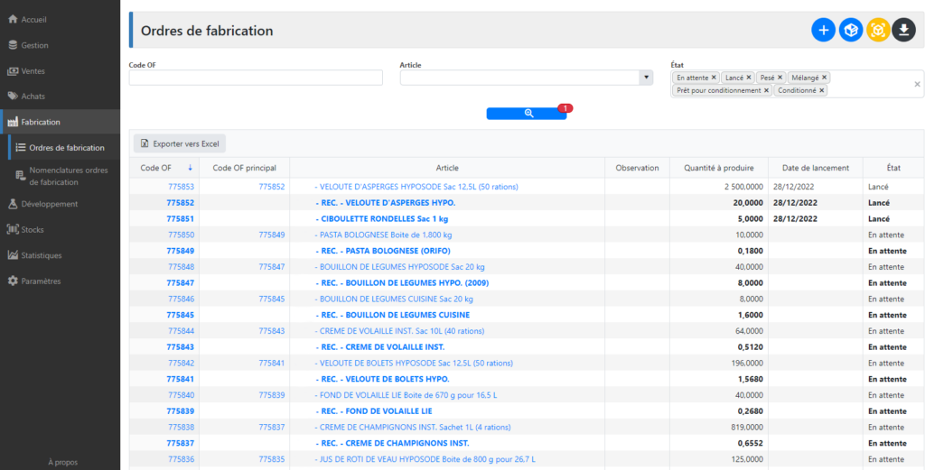Viewport: 925px width, 470px height.
Task: Open Accueil from the sidebar
Action: point(33,20)
